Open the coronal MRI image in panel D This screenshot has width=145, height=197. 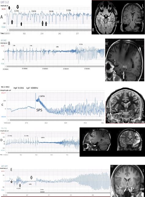pyautogui.click(x=130, y=140)
